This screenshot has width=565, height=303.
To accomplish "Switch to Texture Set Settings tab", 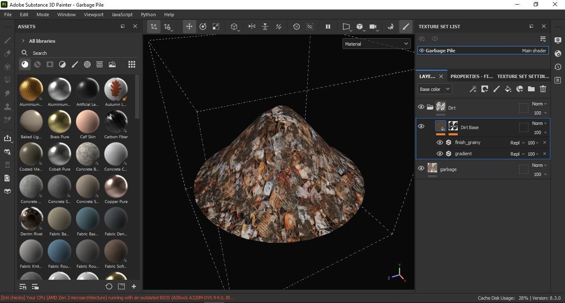I will [523, 76].
